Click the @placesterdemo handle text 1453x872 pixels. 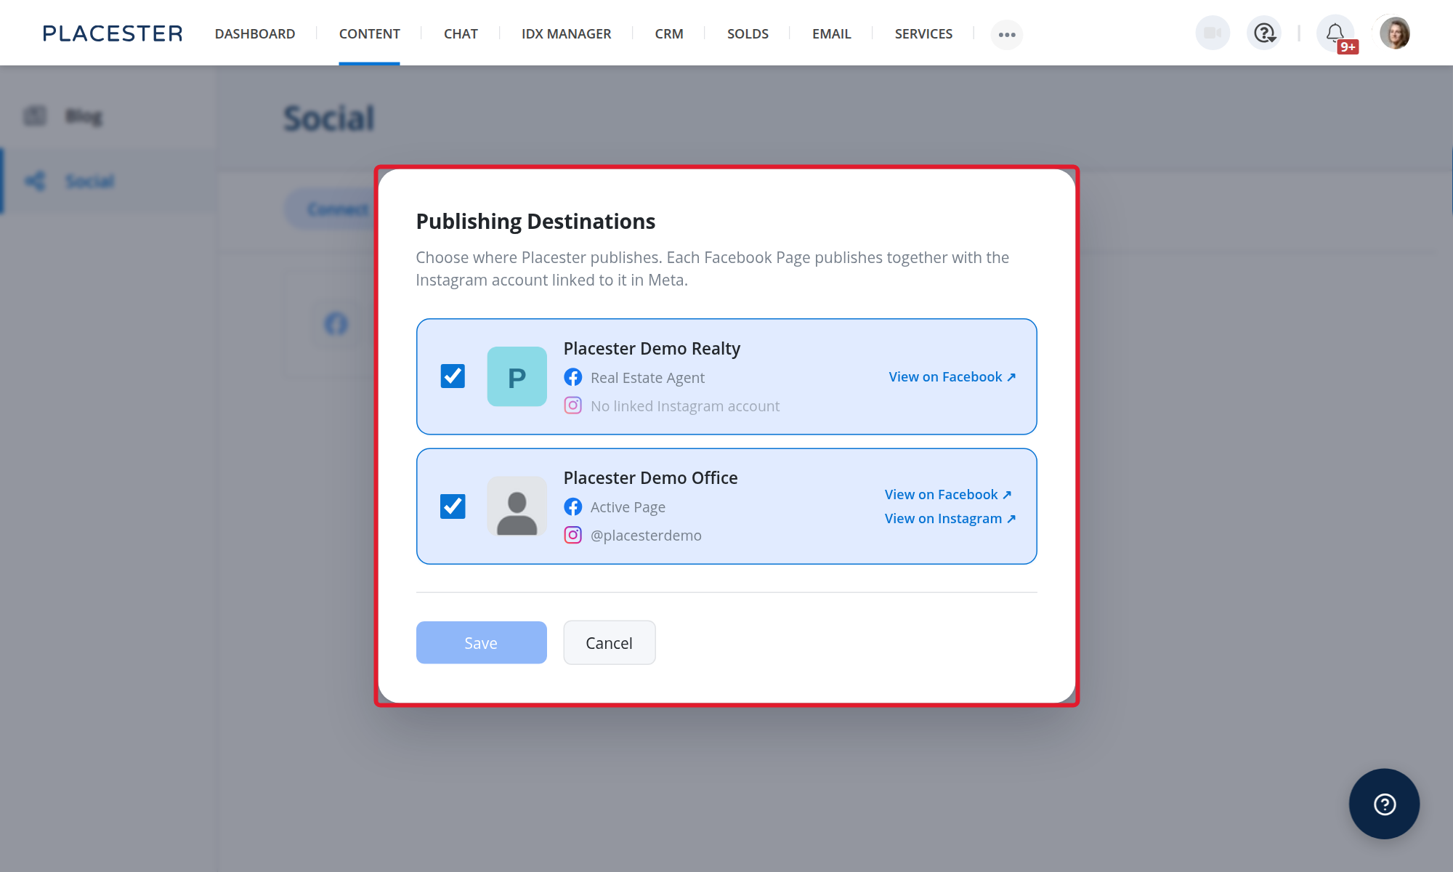[646, 536]
